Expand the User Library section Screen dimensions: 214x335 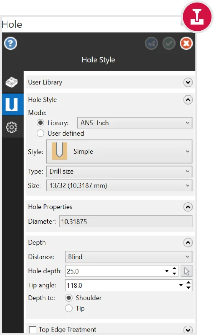(x=188, y=82)
